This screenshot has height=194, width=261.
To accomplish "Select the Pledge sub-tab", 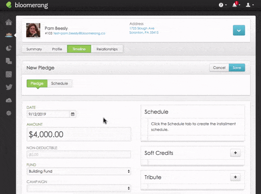I will coord(37,84).
